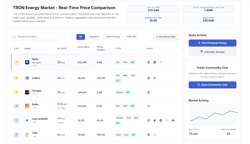250x144 pixels.
Task: Click the Trongas website globe icon
Action: tap(149, 92)
